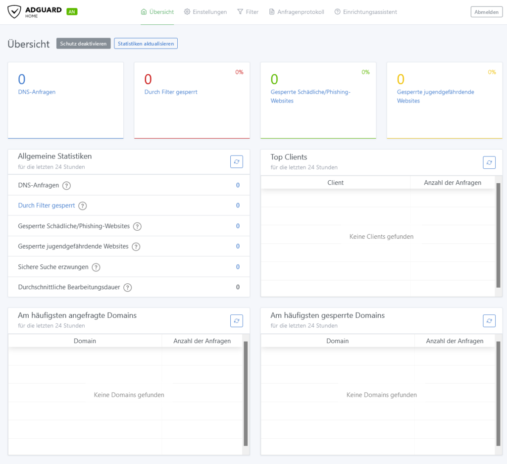Click the Statistiken aktualisieren button
The image size is (507, 464).
click(x=146, y=44)
